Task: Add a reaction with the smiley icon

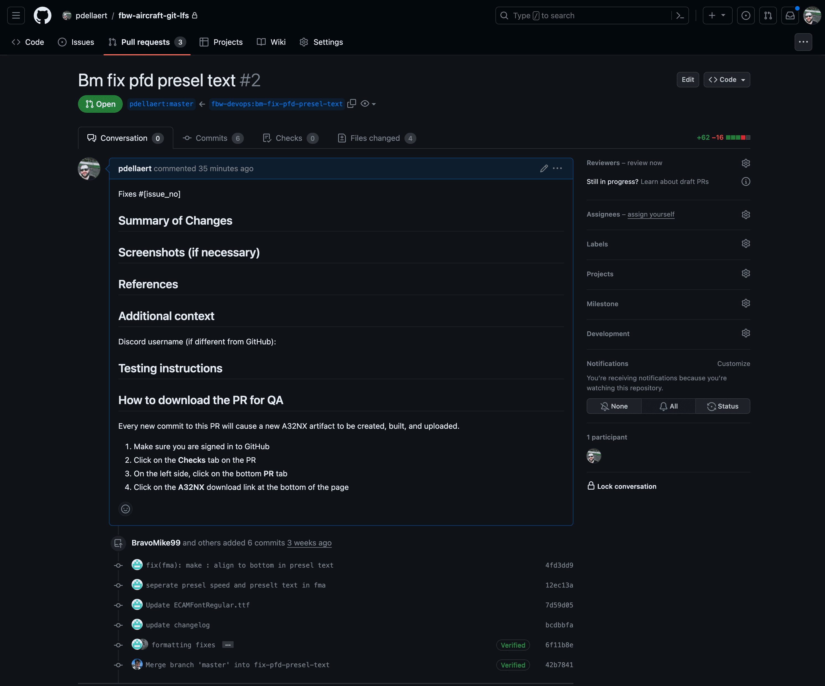Action: coord(125,509)
